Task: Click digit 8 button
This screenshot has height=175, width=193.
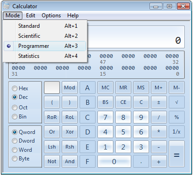Action: (x=123, y=117)
